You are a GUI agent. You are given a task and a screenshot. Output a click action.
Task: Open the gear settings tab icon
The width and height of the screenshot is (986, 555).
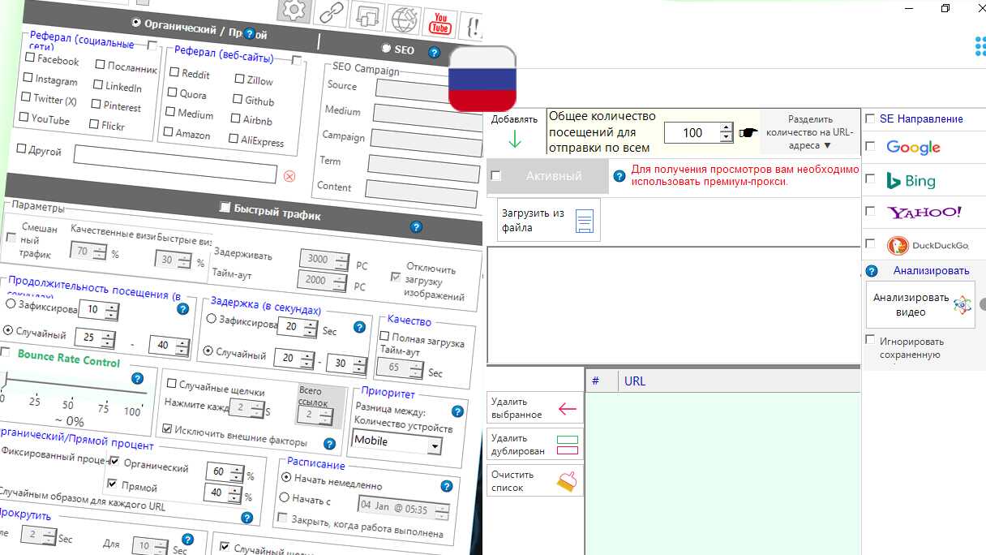(294, 11)
